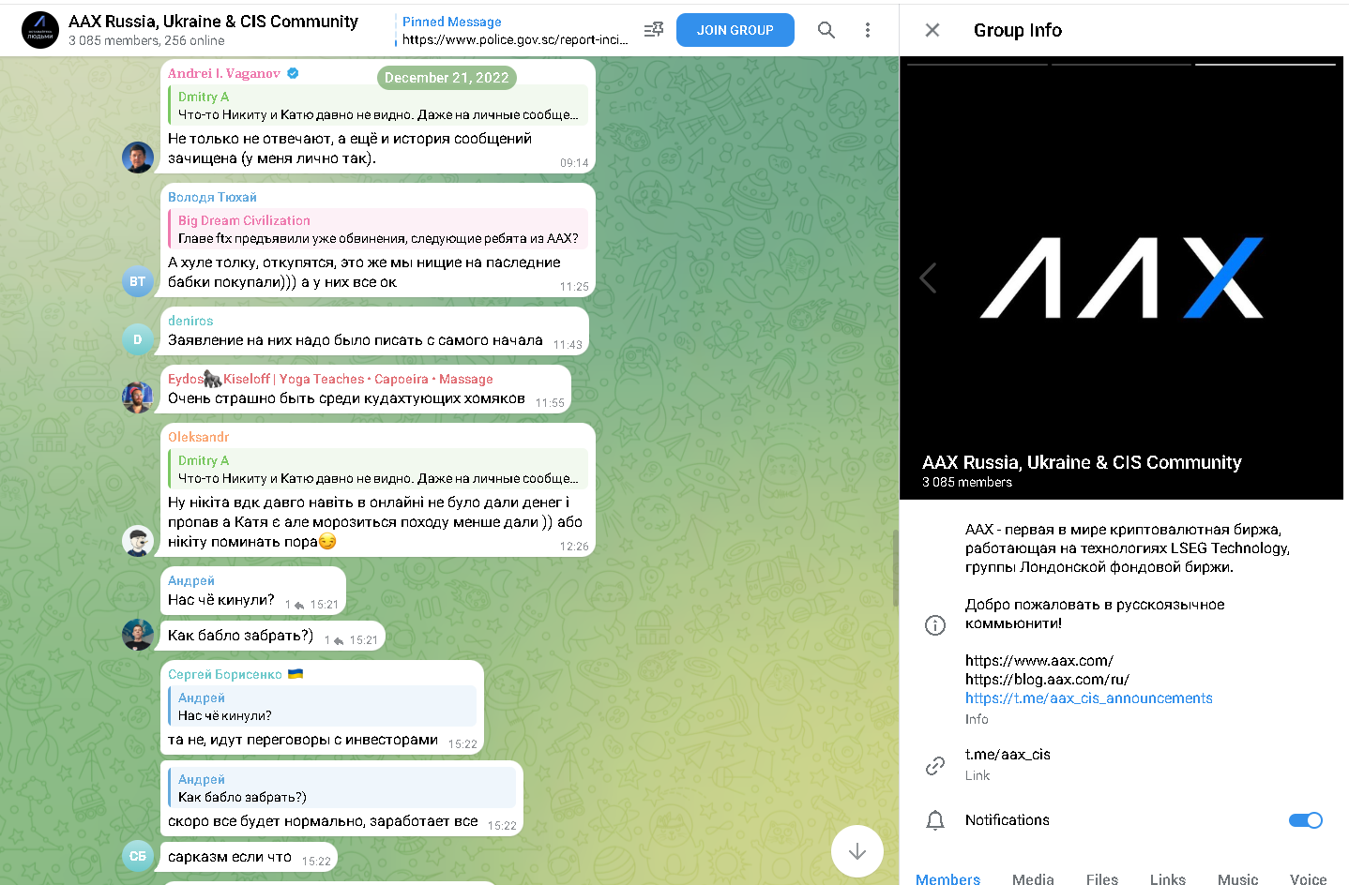Viewport: 1349px width, 885px height.
Task: Open the D avatar of deniros
Action: (x=138, y=339)
